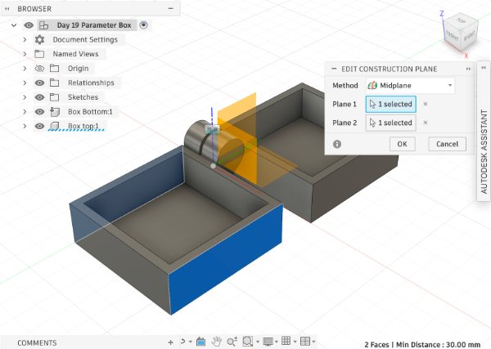Activate Day 19 Parameter Box radio button

coord(143,25)
